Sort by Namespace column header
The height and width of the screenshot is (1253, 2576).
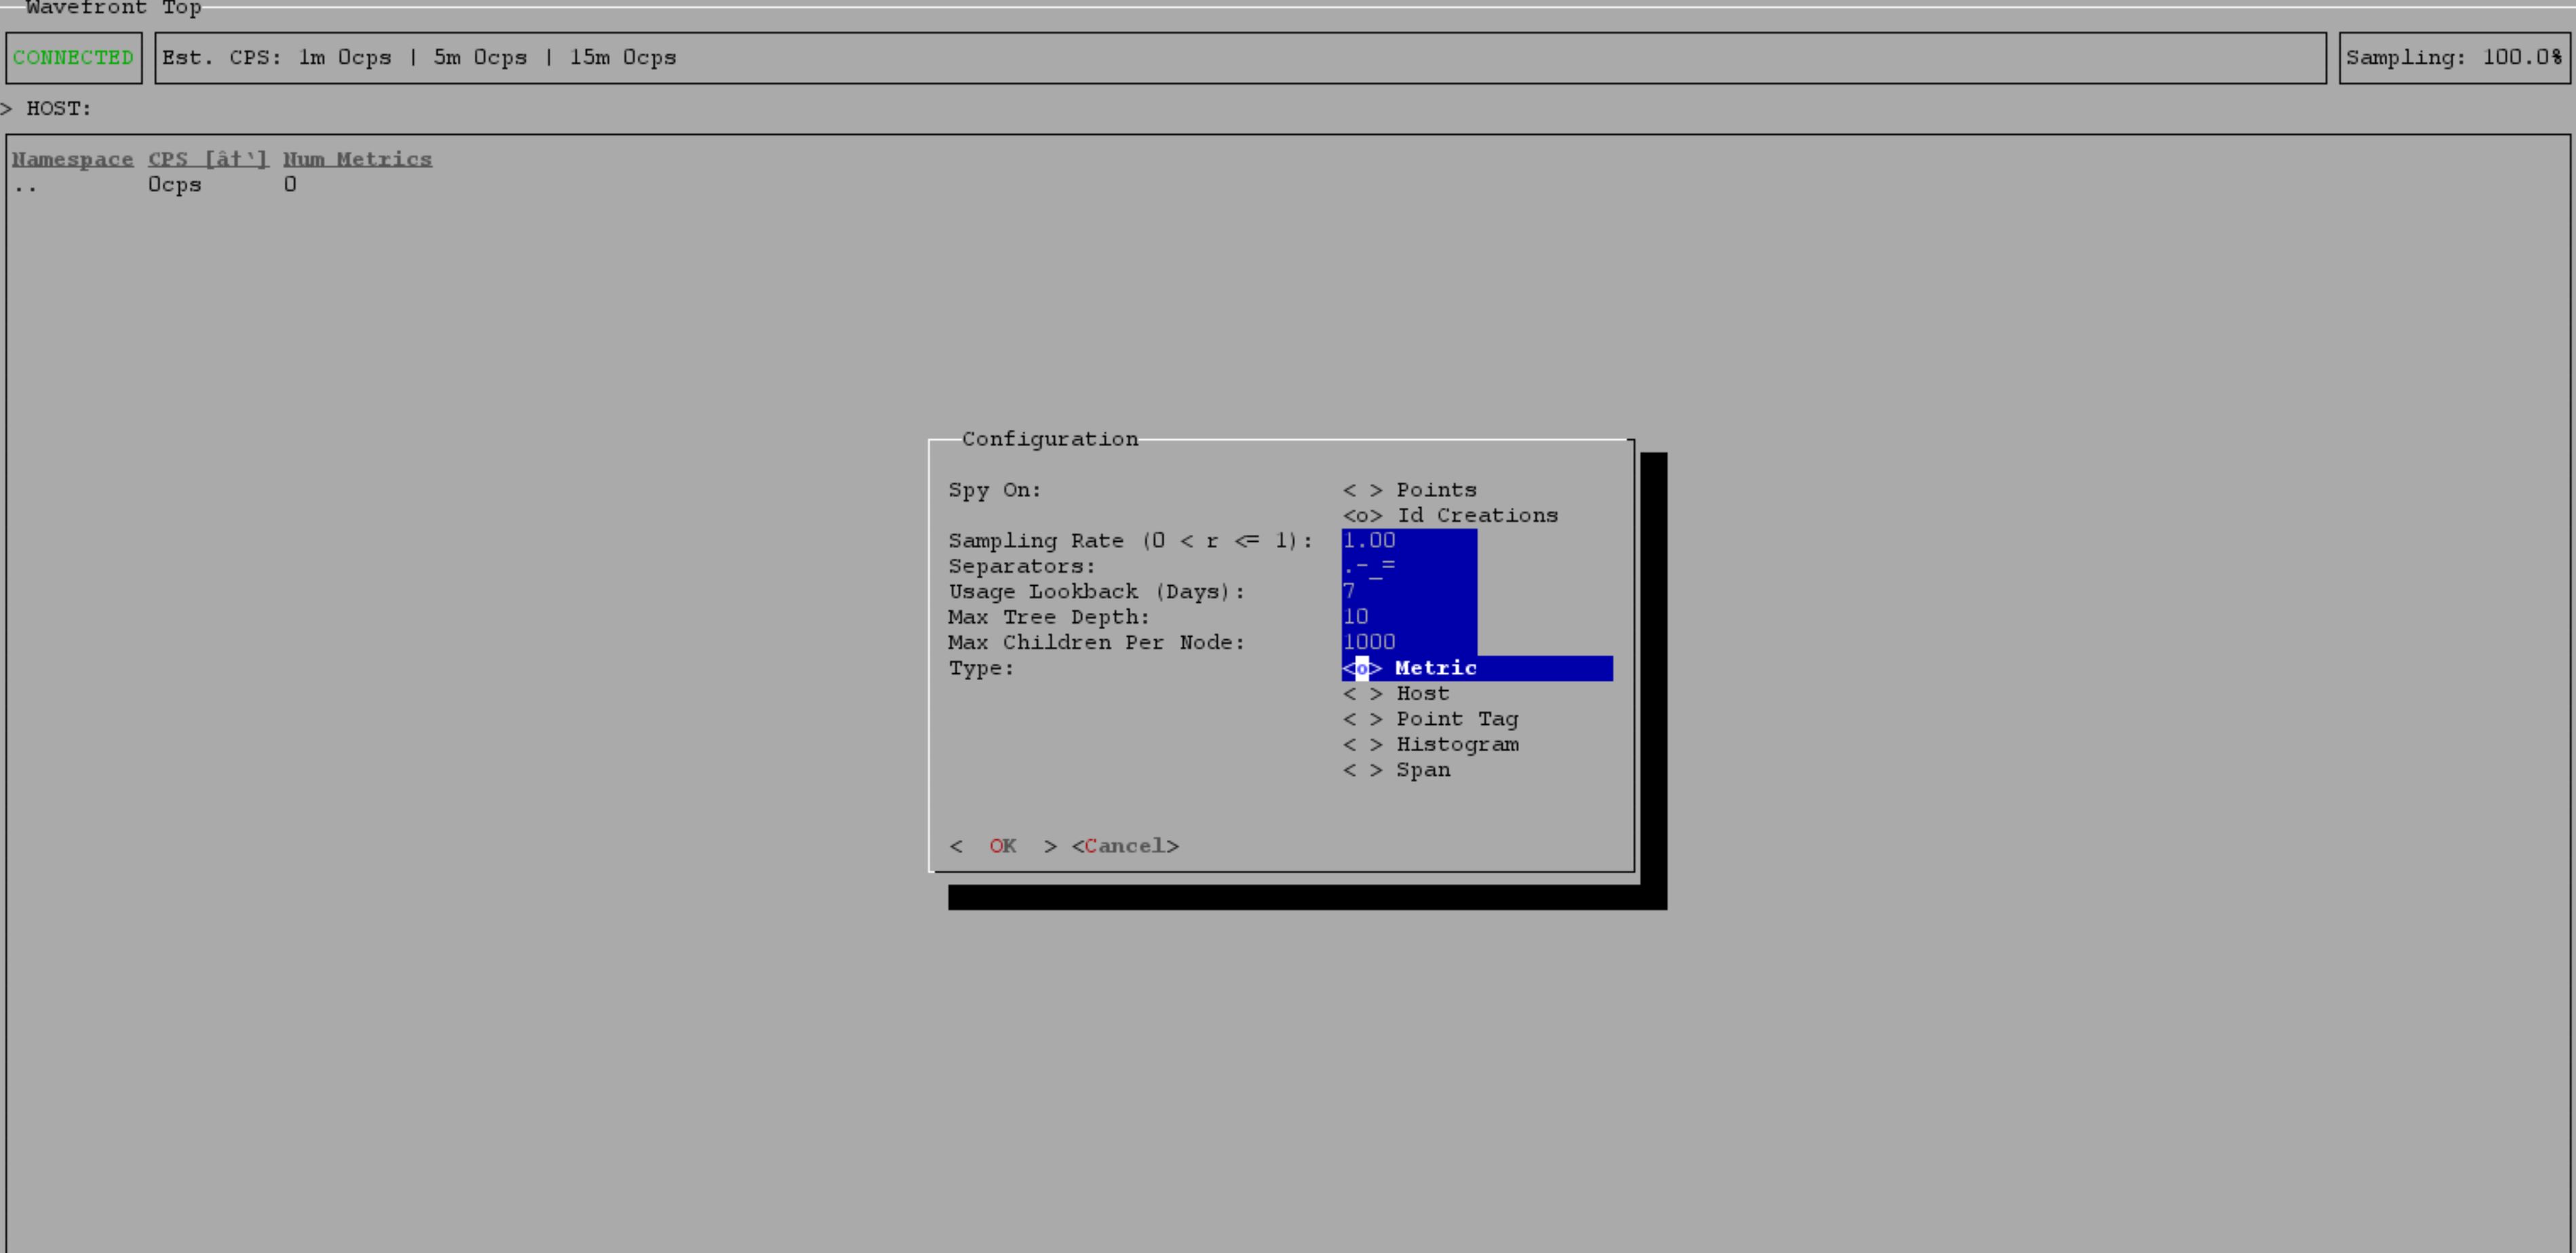coord(72,160)
